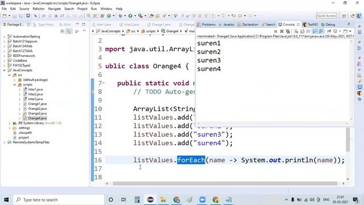Click the Open Task folder toolbar icon
This screenshot has height=205, width=364.
click(x=158, y=16)
